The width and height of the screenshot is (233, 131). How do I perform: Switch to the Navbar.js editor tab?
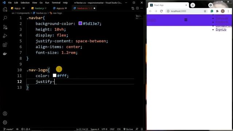click(x=39, y=8)
